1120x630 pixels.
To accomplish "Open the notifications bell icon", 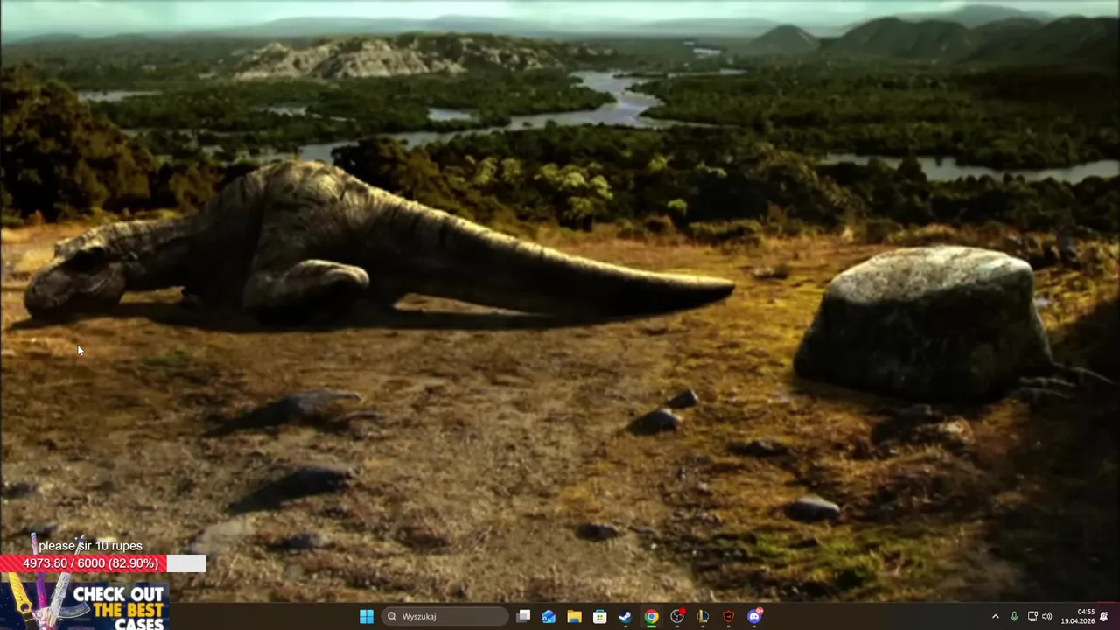I will [x=1104, y=616].
